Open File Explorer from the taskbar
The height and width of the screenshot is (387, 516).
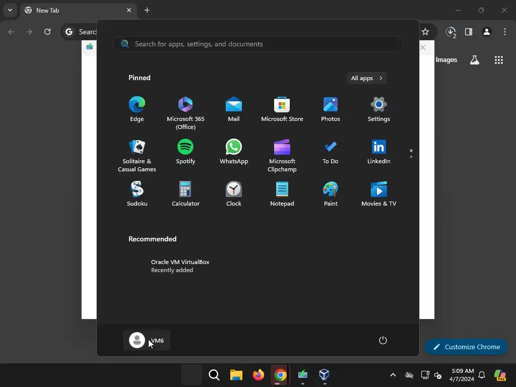click(x=236, y=375)
